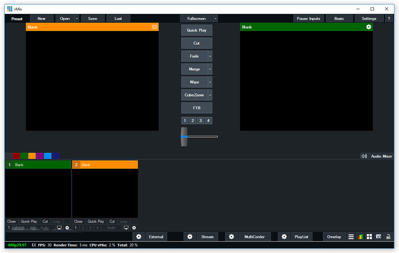Toggle Audio on input 2
Image resolution: width=399 pixels, height=253 pixels.
click(x=111, y=228)
